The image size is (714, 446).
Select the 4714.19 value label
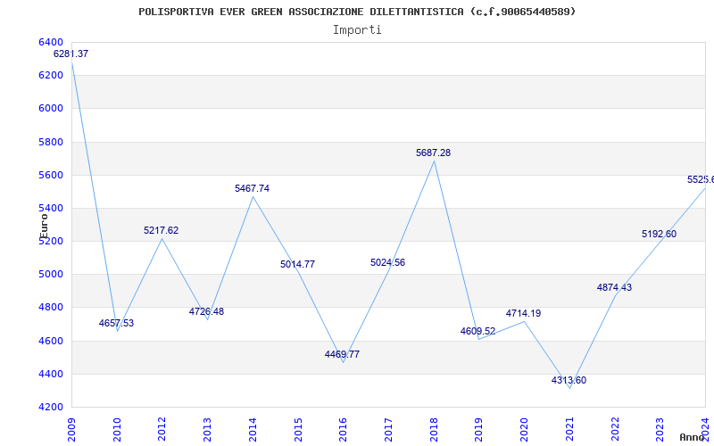coord(524,314)
